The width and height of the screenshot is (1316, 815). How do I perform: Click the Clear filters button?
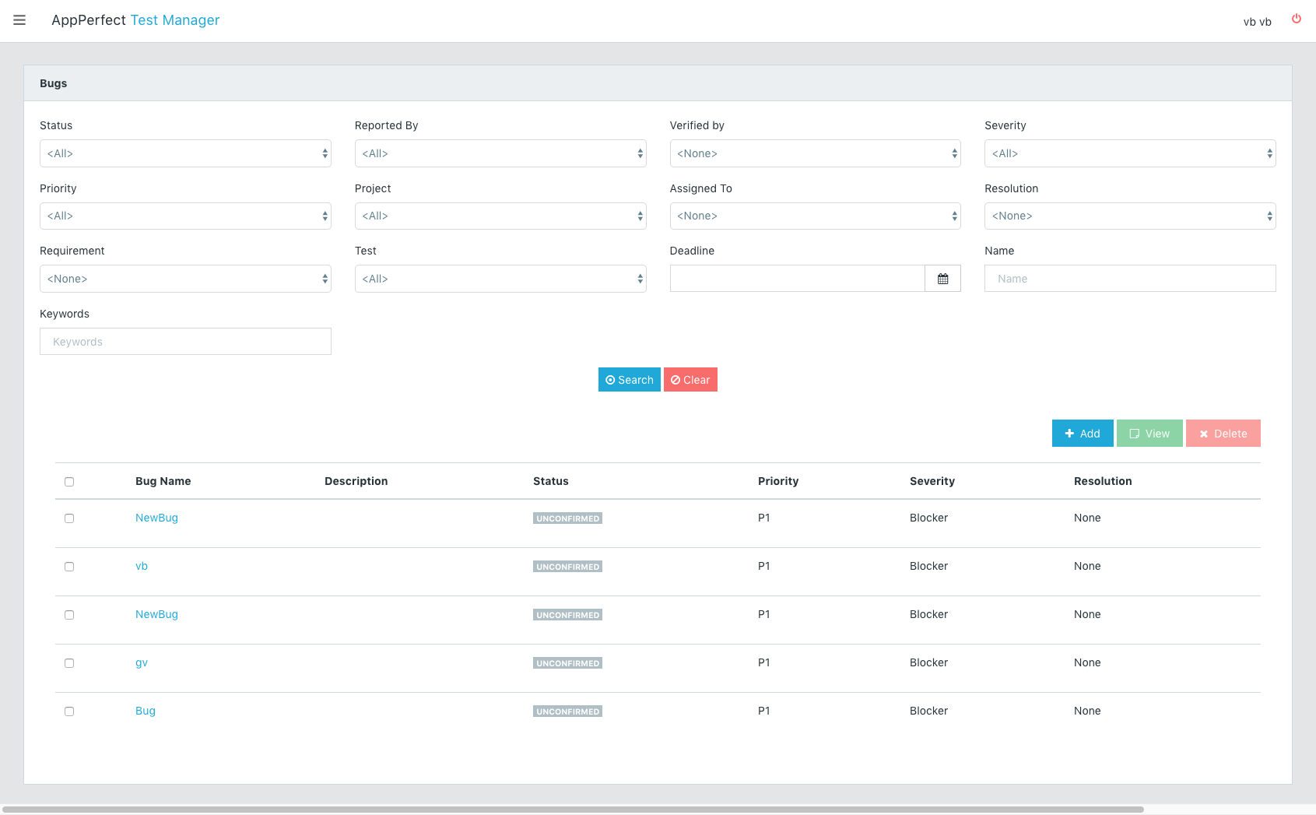tap(690, 380)
